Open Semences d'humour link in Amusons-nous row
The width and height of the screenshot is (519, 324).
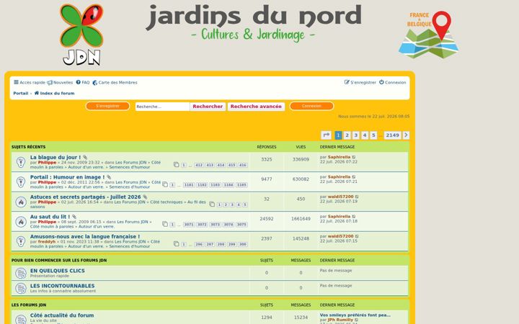point(130,246)
